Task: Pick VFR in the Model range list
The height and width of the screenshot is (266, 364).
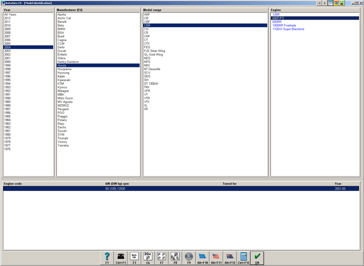Action: [x=147, y=91]
